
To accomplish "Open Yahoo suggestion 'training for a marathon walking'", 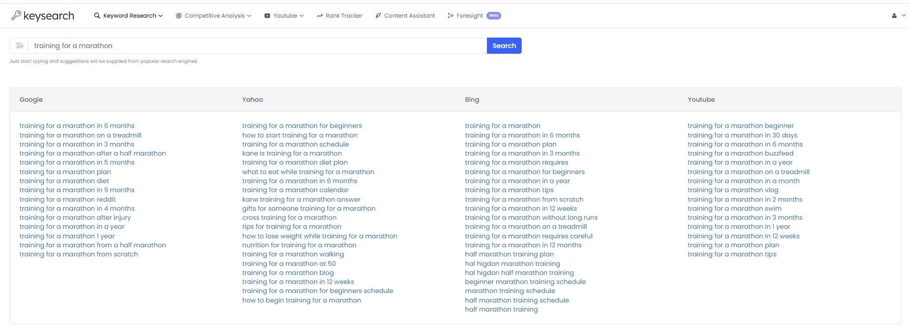I will (x=293, y=254).
